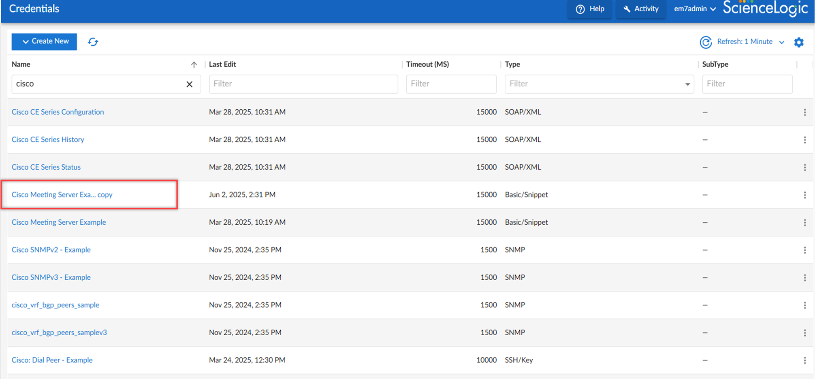Open Cisco: Dial Peer - Example credential

click(x=52, y=360)
